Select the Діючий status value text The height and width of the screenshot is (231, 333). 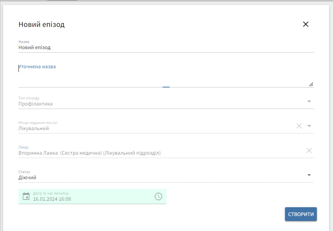pos(27,178)
